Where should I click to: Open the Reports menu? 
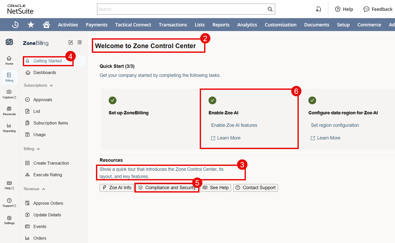pyautogui.click(x=221, y=25)
